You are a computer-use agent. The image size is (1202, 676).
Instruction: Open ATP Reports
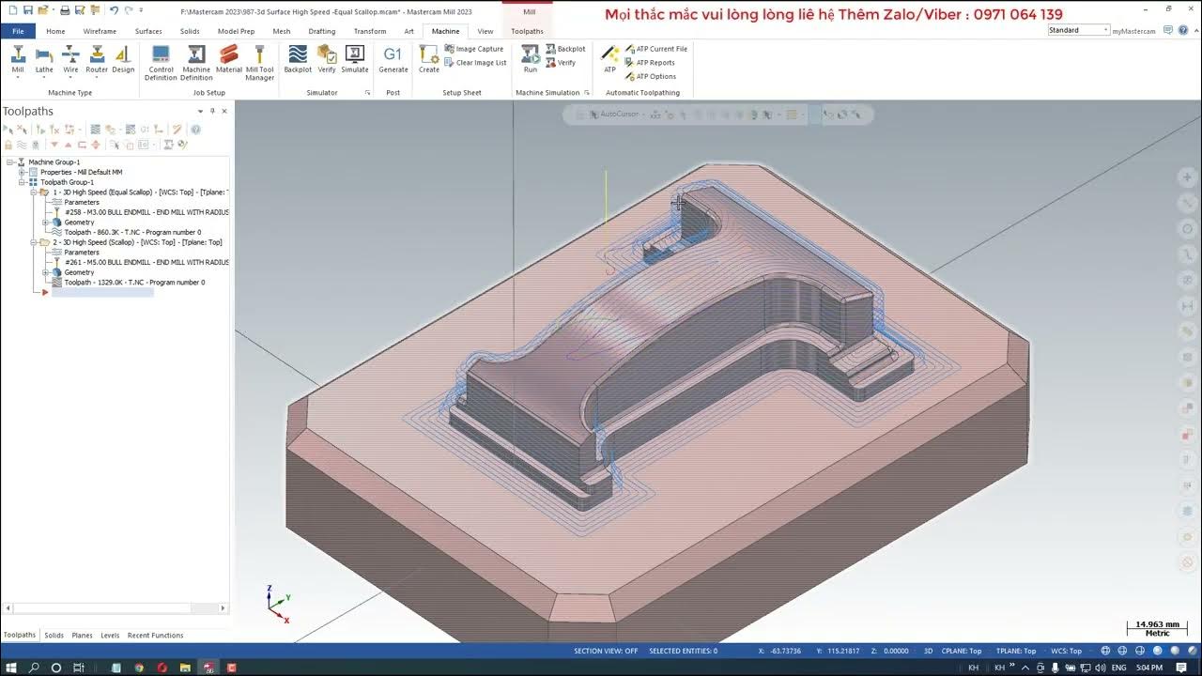(650, 63)
